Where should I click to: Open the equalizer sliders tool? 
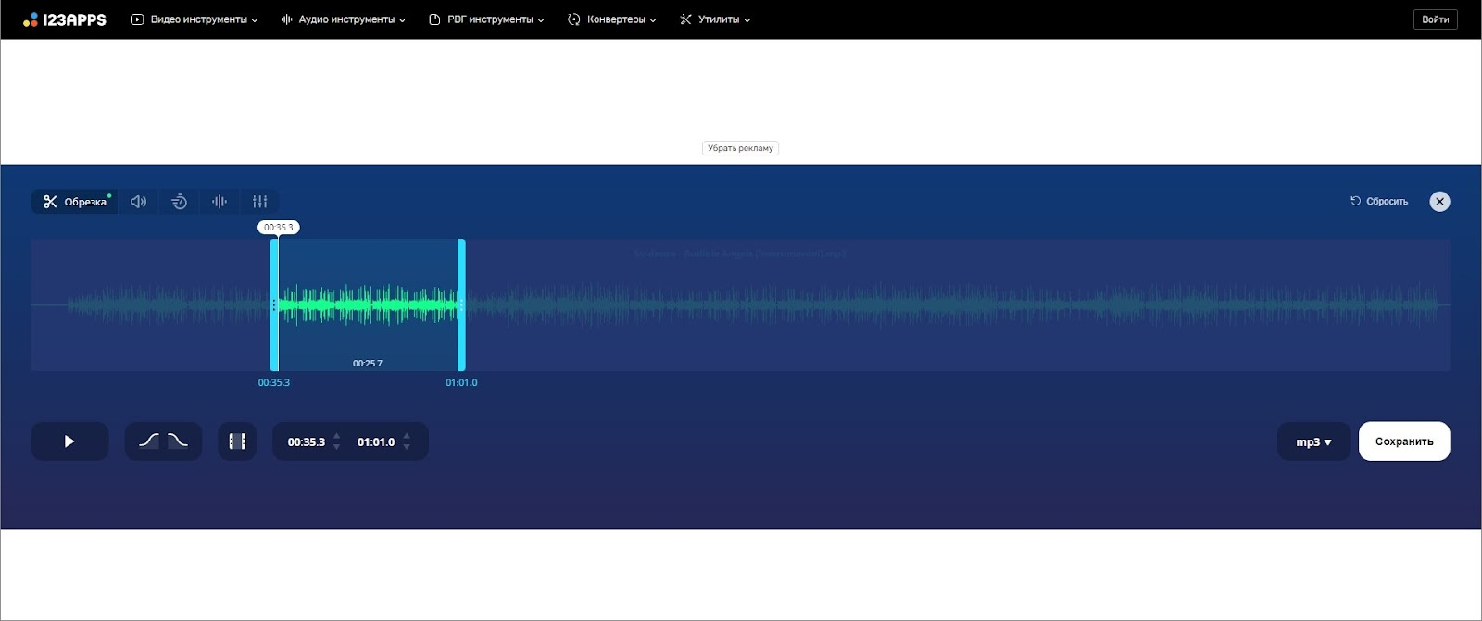point(260,202)
